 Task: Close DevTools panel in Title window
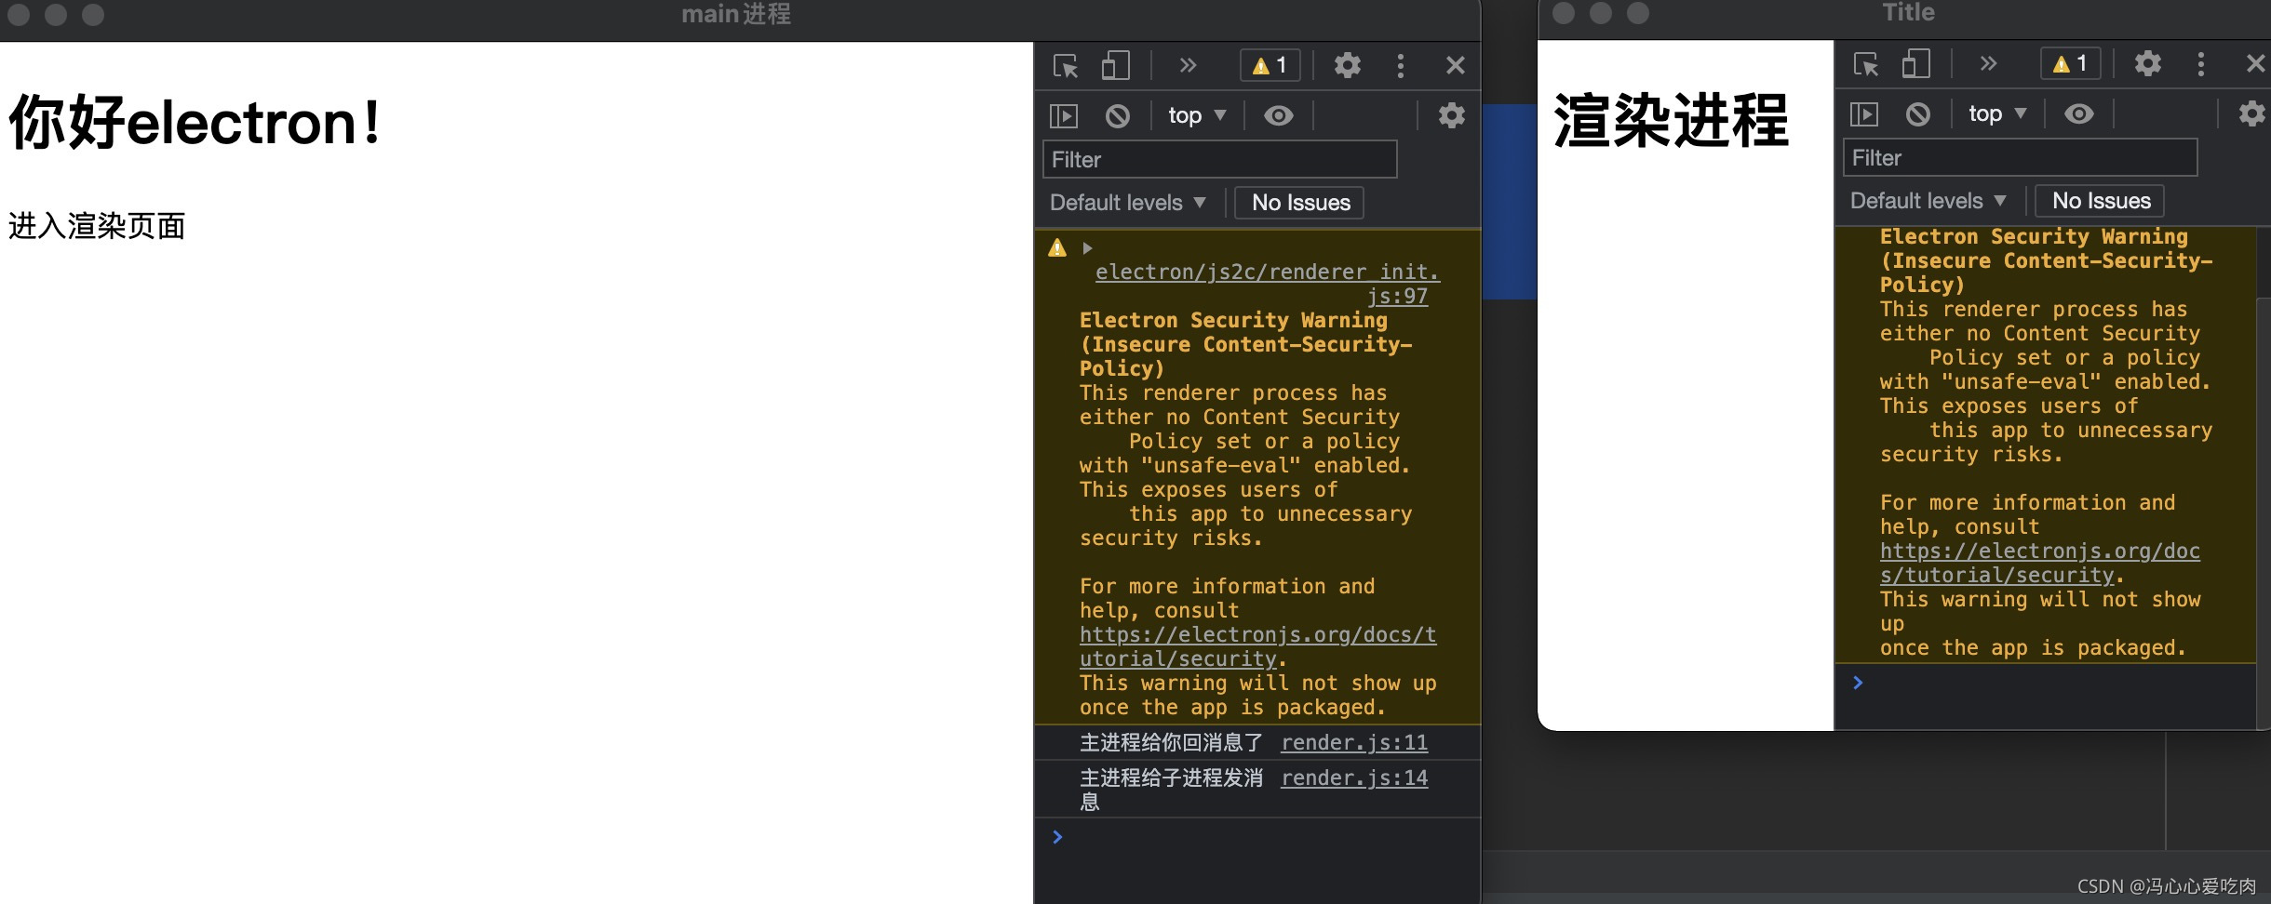click(x=2256, y=63)
